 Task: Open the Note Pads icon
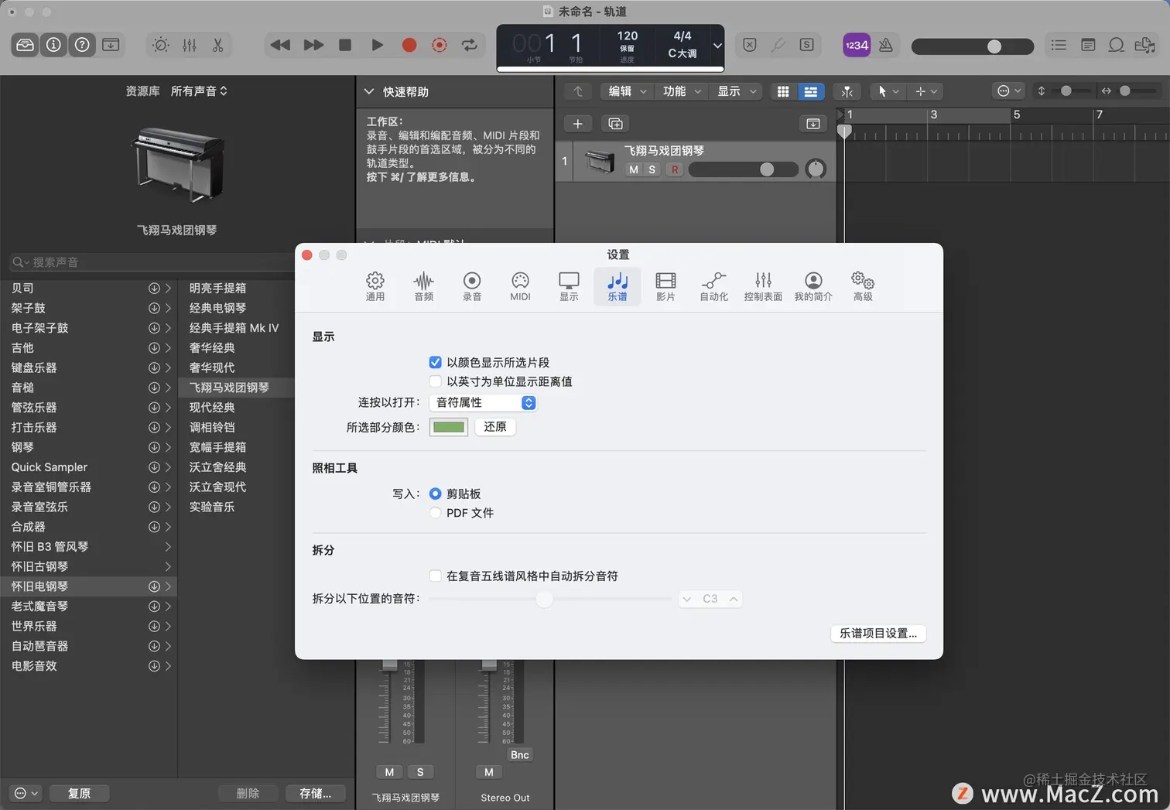(x=1088, y=45)
